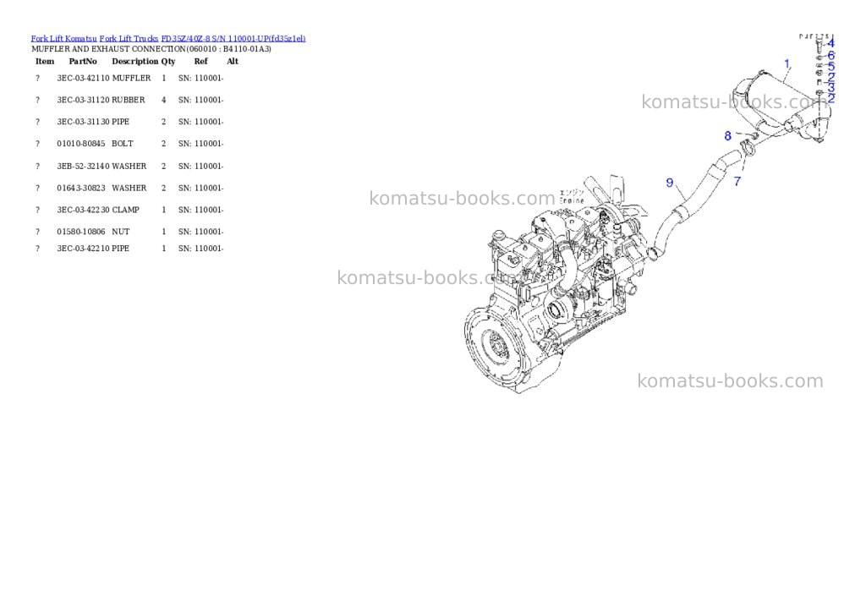
Task: Click the MUFFLER AND EXHAUST CONNECTION title
Action: click(x=151, y=49)
